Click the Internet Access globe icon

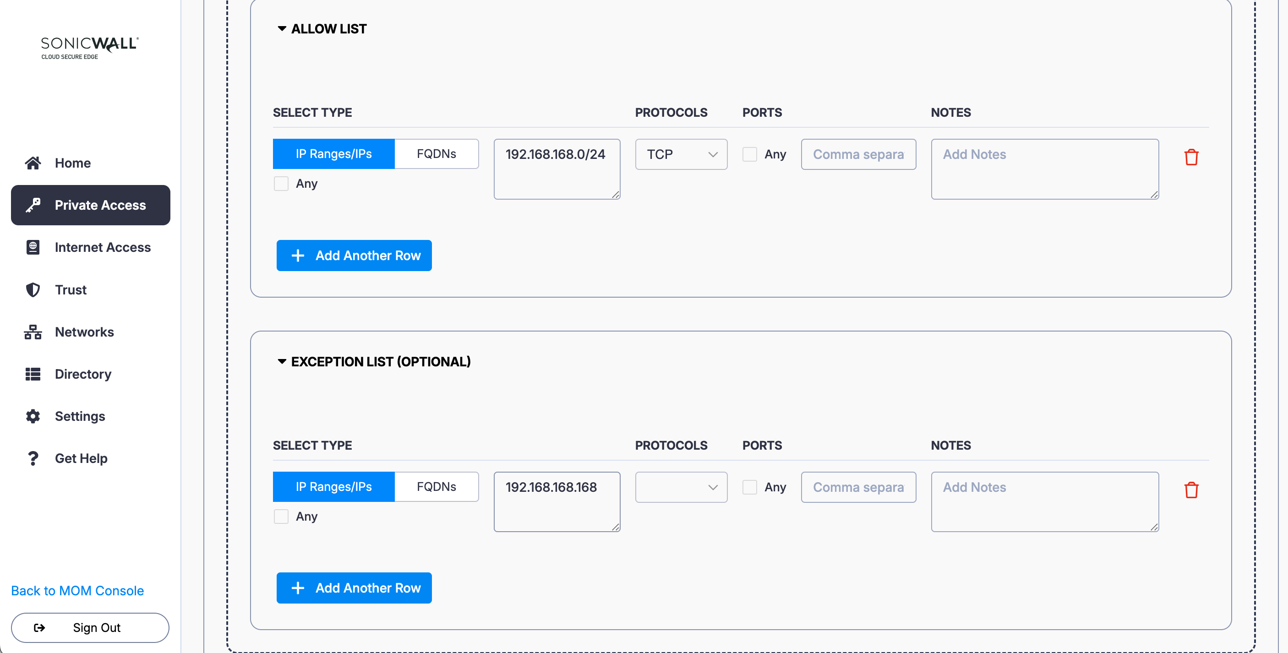coord(33,247)
